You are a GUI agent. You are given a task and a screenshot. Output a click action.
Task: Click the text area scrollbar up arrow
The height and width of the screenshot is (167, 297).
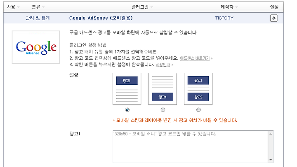(271, 134)
